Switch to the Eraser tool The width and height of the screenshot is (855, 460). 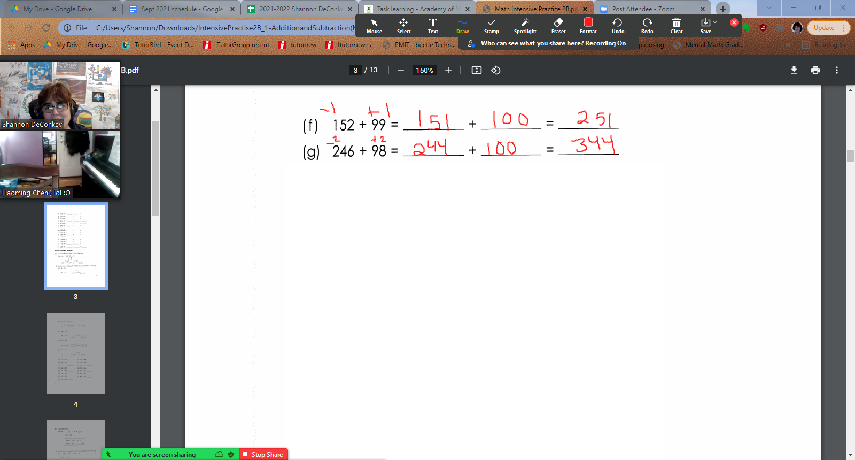pos(558,26)
